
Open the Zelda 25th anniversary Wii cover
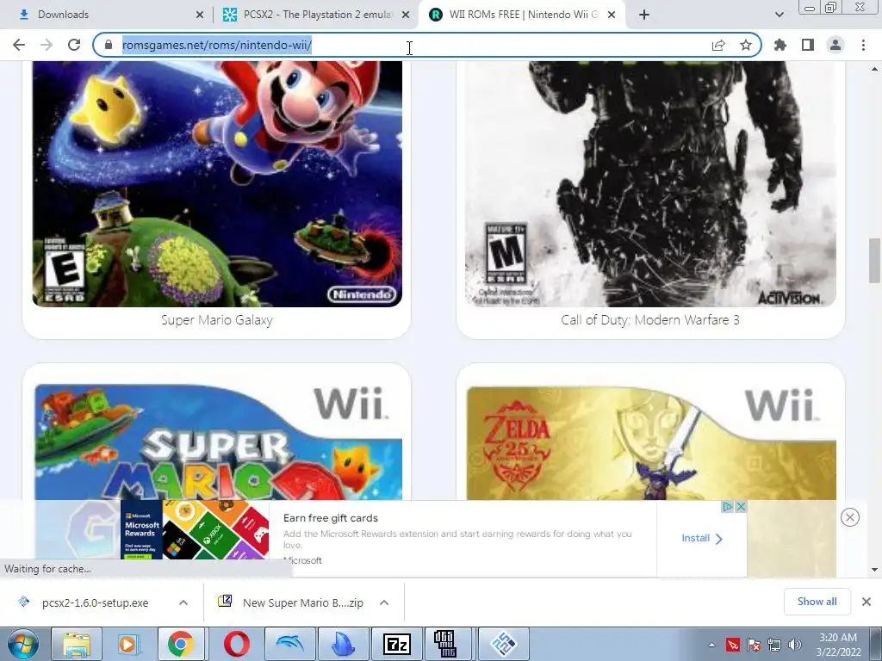651,442
